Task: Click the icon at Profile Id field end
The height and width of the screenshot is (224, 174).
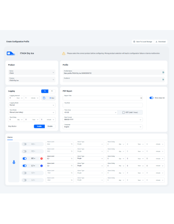Action: 163,80
